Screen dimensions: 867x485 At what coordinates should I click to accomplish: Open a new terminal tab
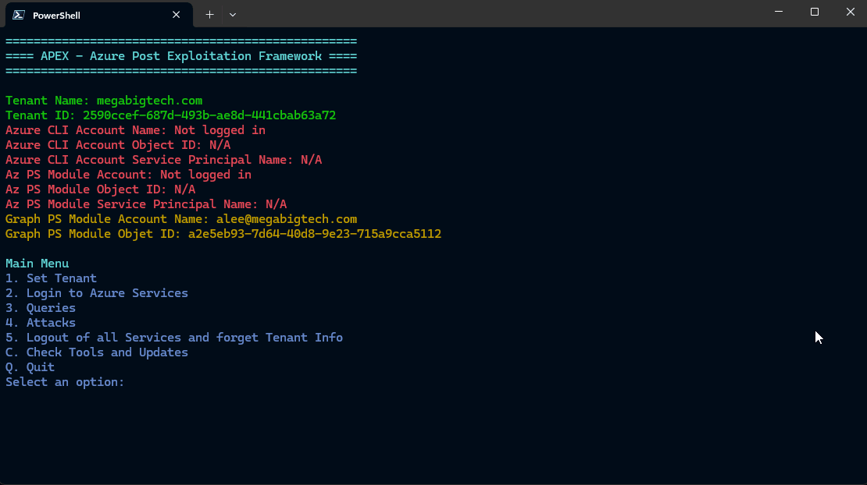click(x=209, y=15)
